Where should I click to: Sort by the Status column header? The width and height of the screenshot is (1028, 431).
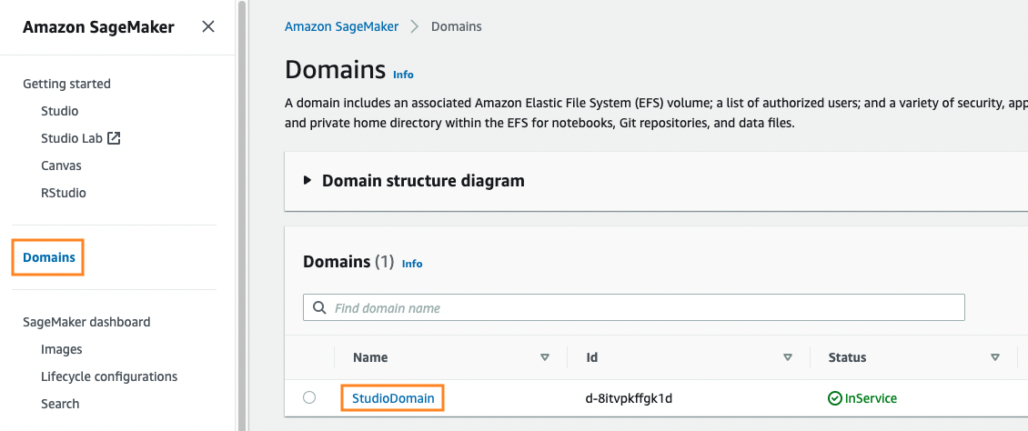(847, 357)
